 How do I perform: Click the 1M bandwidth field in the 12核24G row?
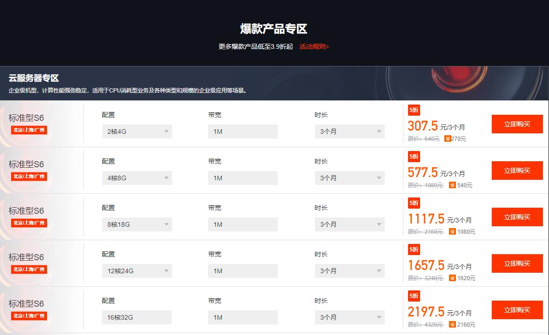243,271
